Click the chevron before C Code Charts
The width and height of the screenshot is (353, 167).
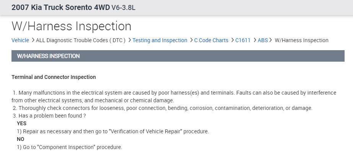pos(191,40)
